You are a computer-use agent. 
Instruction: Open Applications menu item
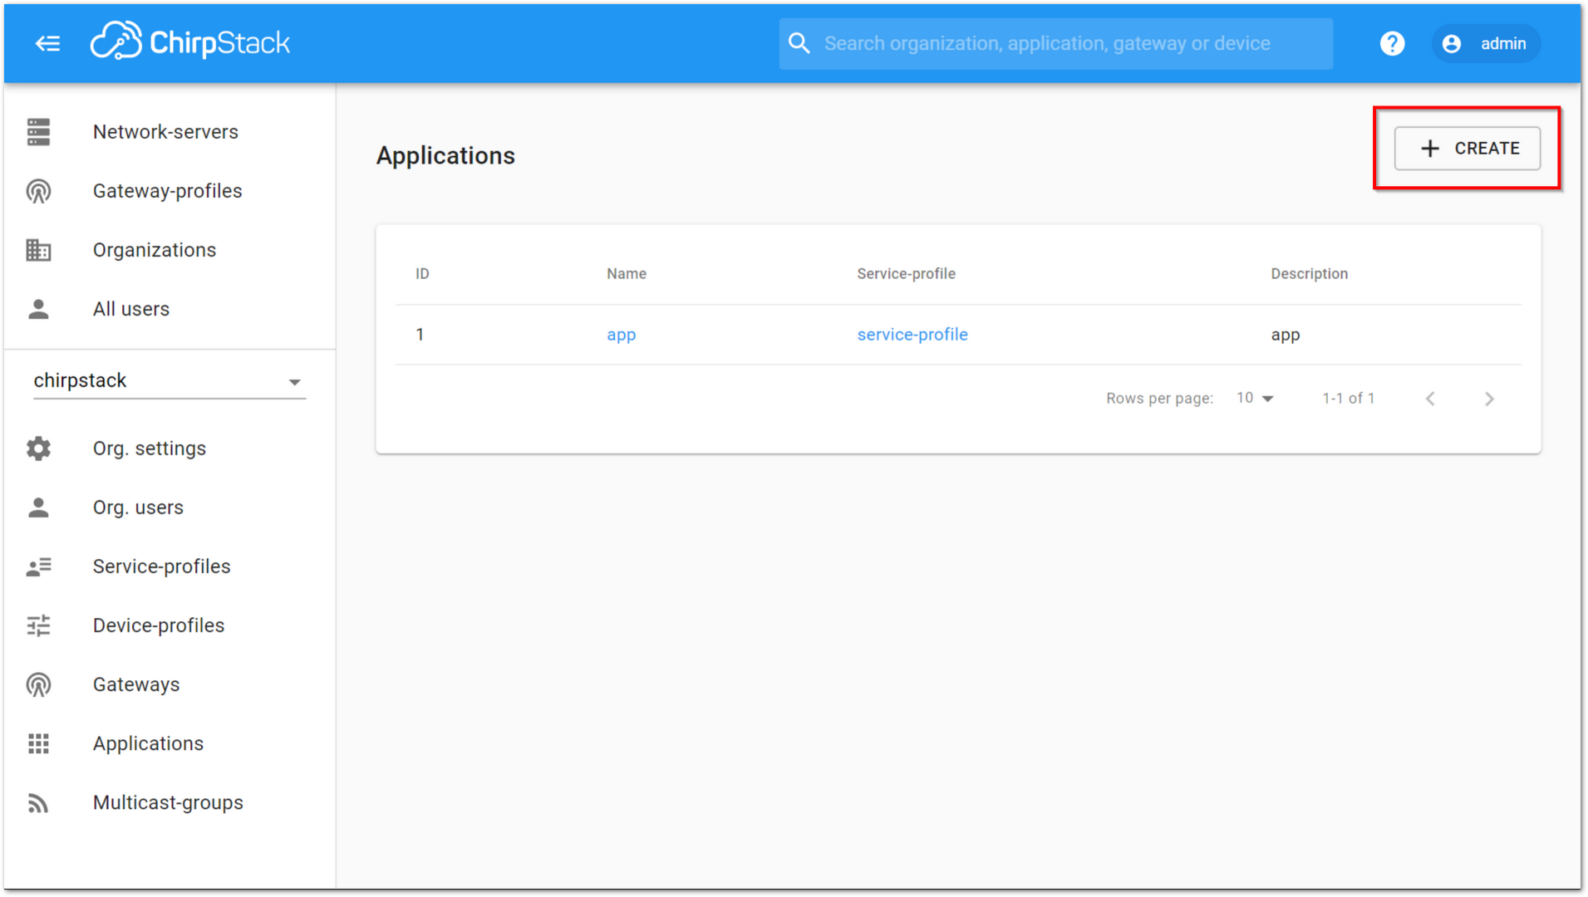point(170,743)
